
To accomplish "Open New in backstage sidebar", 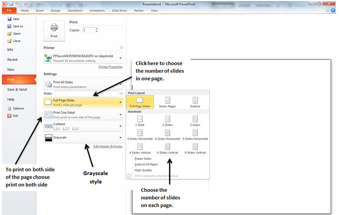I will tap(11, 70).
